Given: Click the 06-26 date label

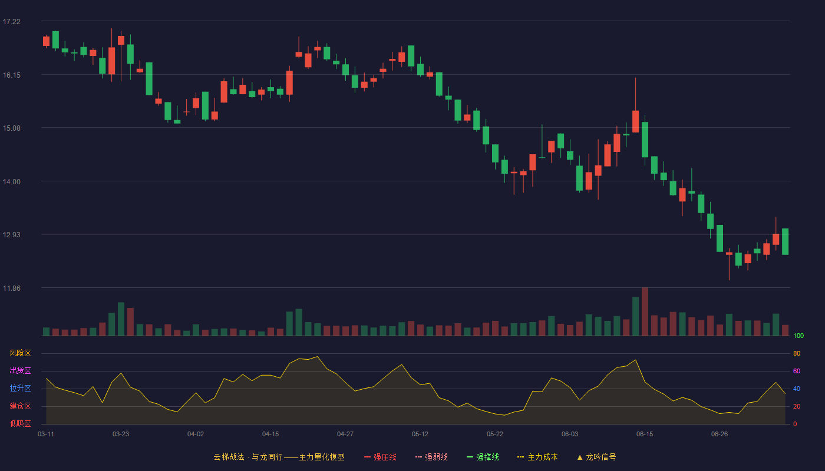Looking at the screenshot, I should coord(720,434).
